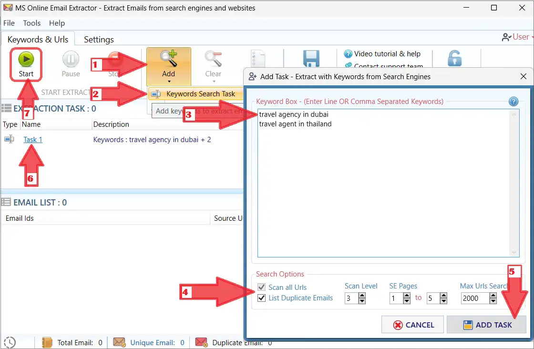This screenshot has width=534, height=349.
Task: Click the keyword box blue help icon
Action: click(513, 101)
